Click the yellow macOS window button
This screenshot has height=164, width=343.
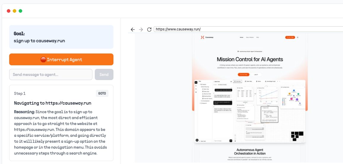[15, 11]
